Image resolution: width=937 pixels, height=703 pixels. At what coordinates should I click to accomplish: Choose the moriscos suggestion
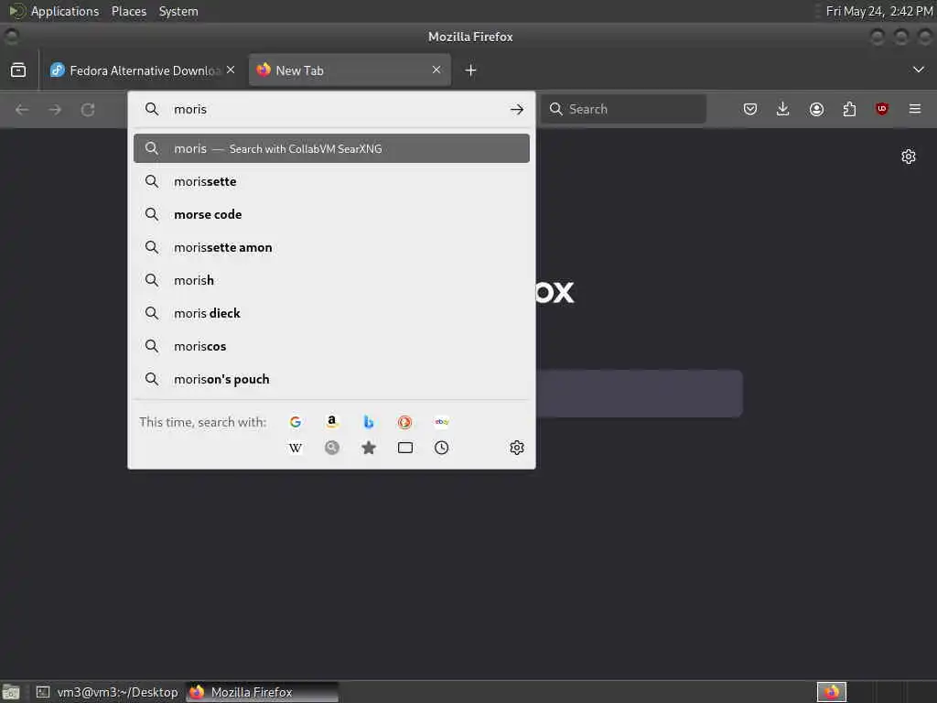(x=331, y=346)
